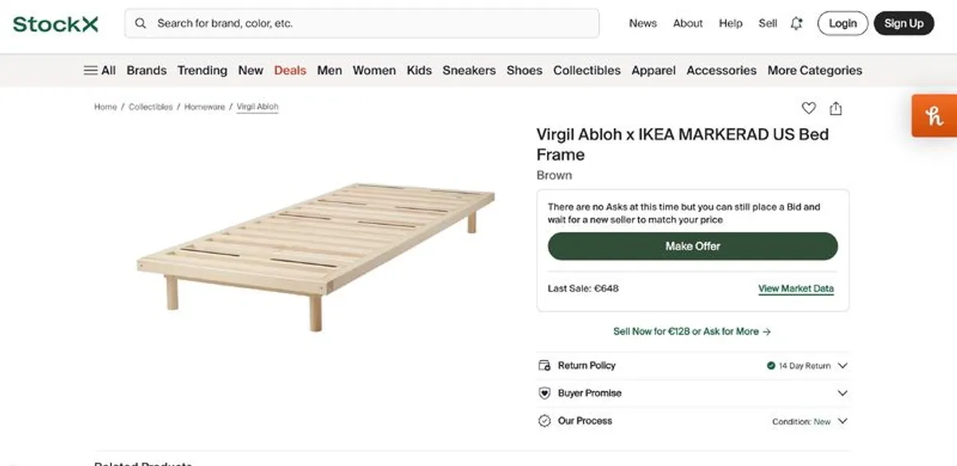Open the View Market Data link

click(795, 288)
